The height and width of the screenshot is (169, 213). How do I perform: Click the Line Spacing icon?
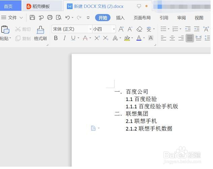(207, 38)
